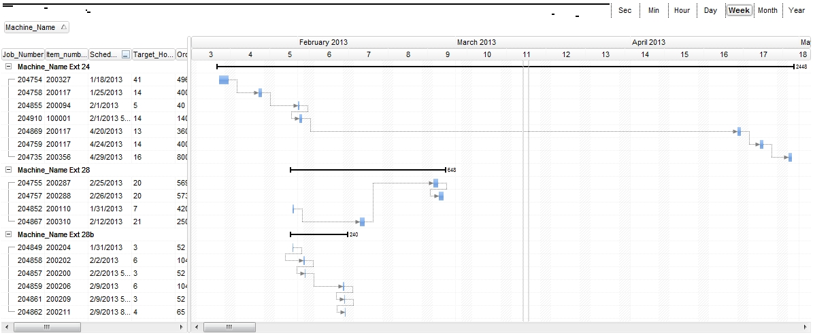Switch time scale to Week
The image size is (813, 335).
tap(739, 10)
